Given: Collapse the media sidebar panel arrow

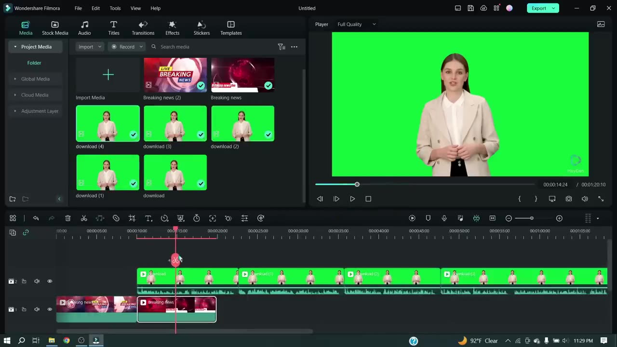Looking at the screenshot, I should click(59, 199).
